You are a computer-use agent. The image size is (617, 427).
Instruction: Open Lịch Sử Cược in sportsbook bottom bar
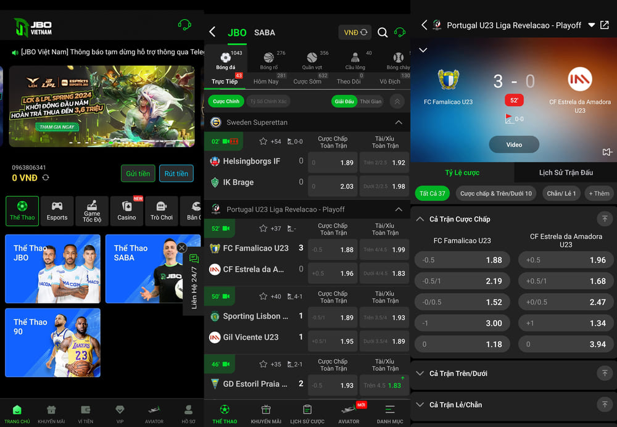(307, 415)
